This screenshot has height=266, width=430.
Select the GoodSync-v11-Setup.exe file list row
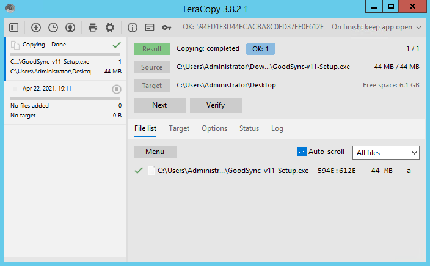tap(277, 171)
